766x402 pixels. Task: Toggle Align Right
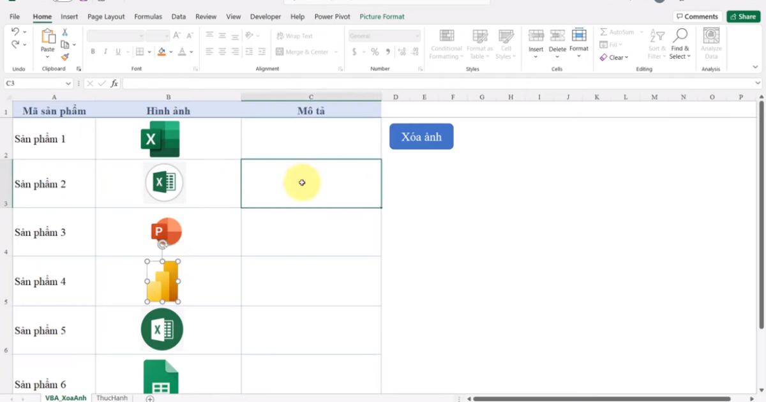click(236, 52)
